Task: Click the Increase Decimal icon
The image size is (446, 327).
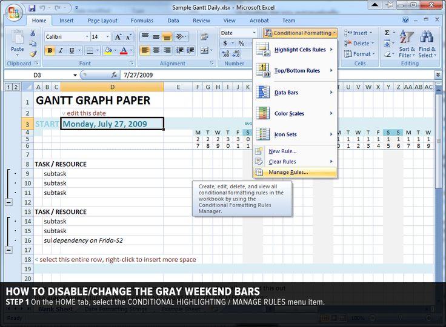Action: 225,53
